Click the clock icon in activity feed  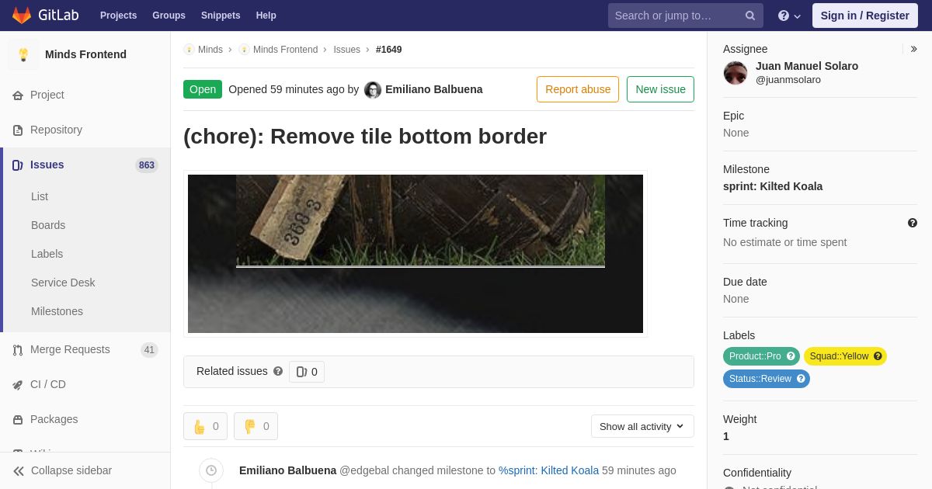(x=211, y=470)
